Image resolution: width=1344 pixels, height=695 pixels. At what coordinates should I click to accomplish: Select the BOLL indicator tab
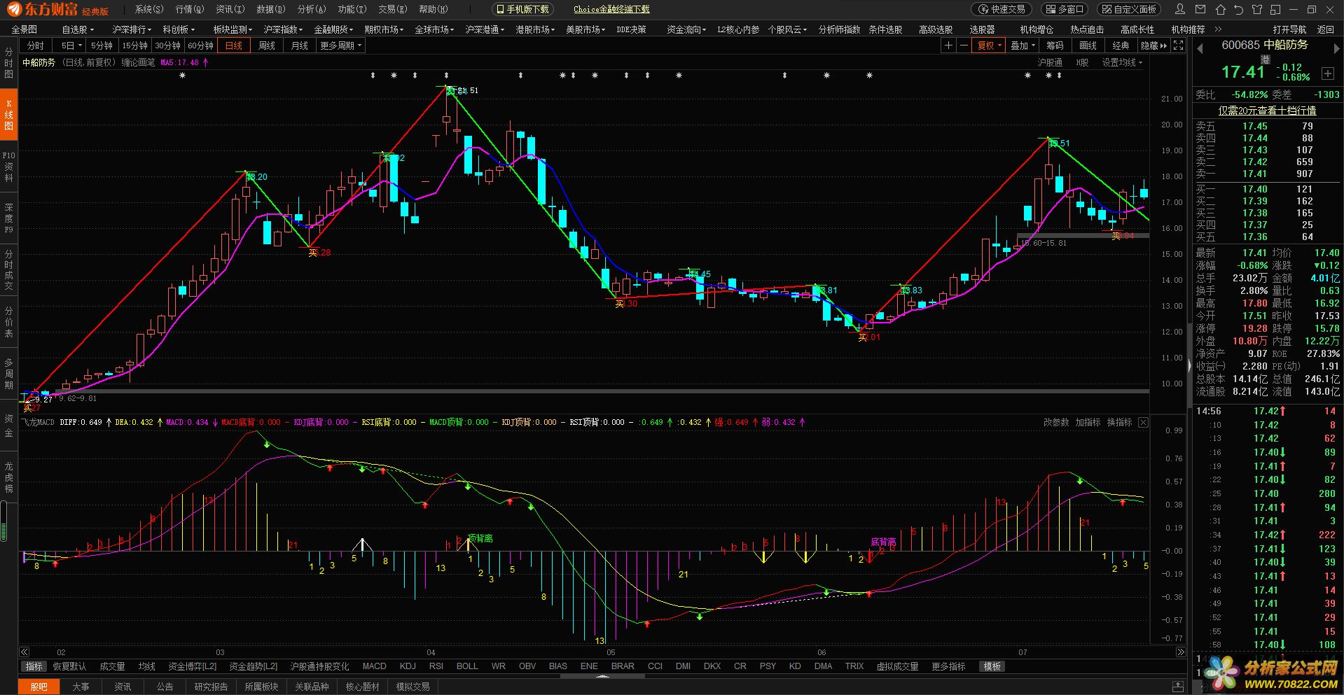[x=467, y=666]
